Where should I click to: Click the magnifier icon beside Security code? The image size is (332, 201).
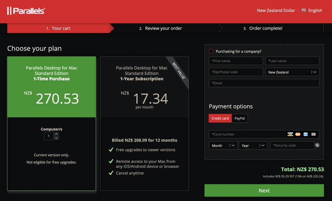(317, 145)
